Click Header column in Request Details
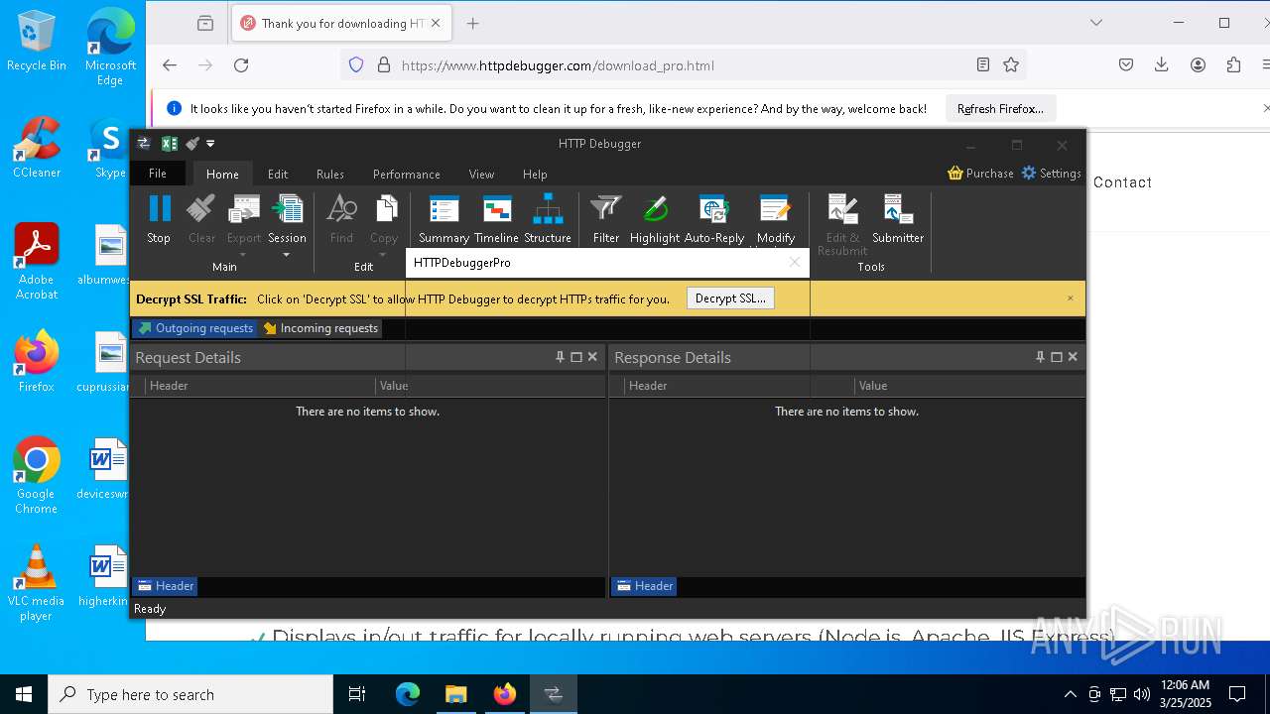This screenshot has height=714, width=1270. (x=260, y=386)
